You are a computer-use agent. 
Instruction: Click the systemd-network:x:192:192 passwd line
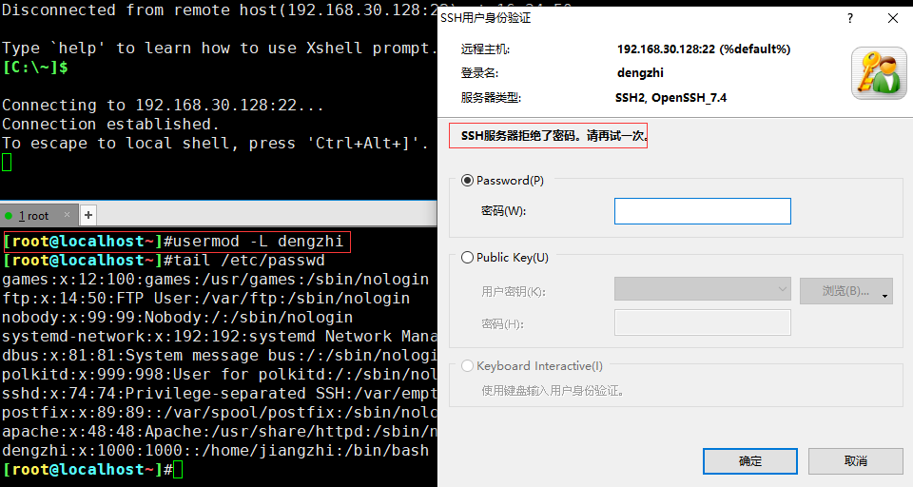click(x=219, y=337)
